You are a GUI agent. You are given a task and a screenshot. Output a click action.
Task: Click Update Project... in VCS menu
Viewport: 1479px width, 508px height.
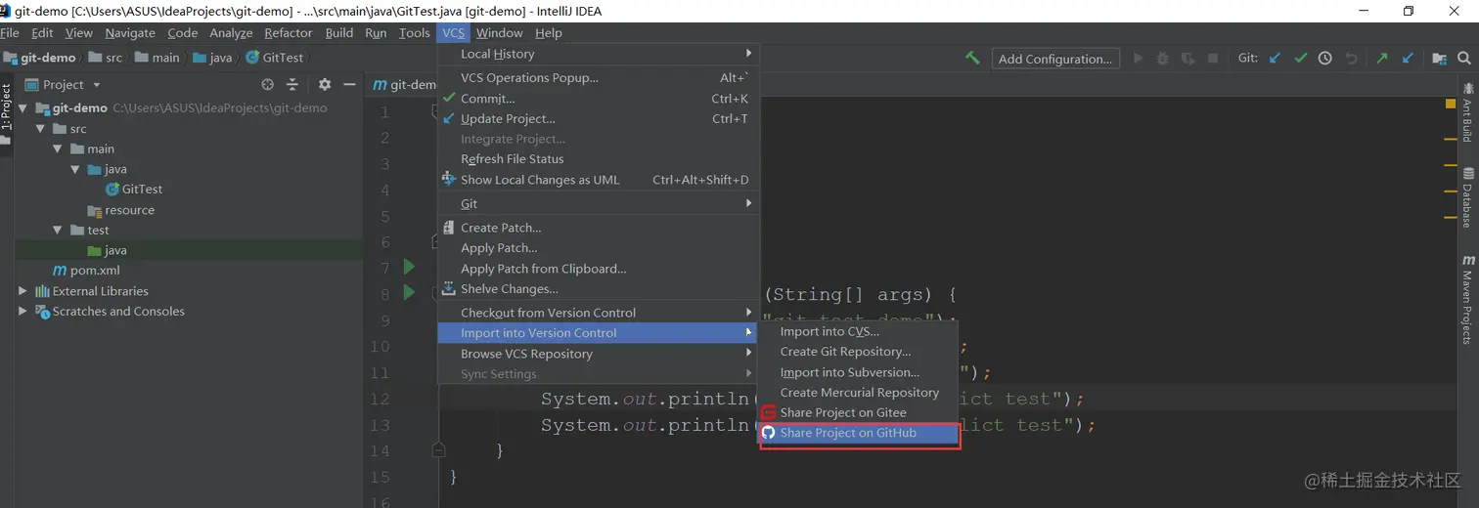click(x=599, y=118)
